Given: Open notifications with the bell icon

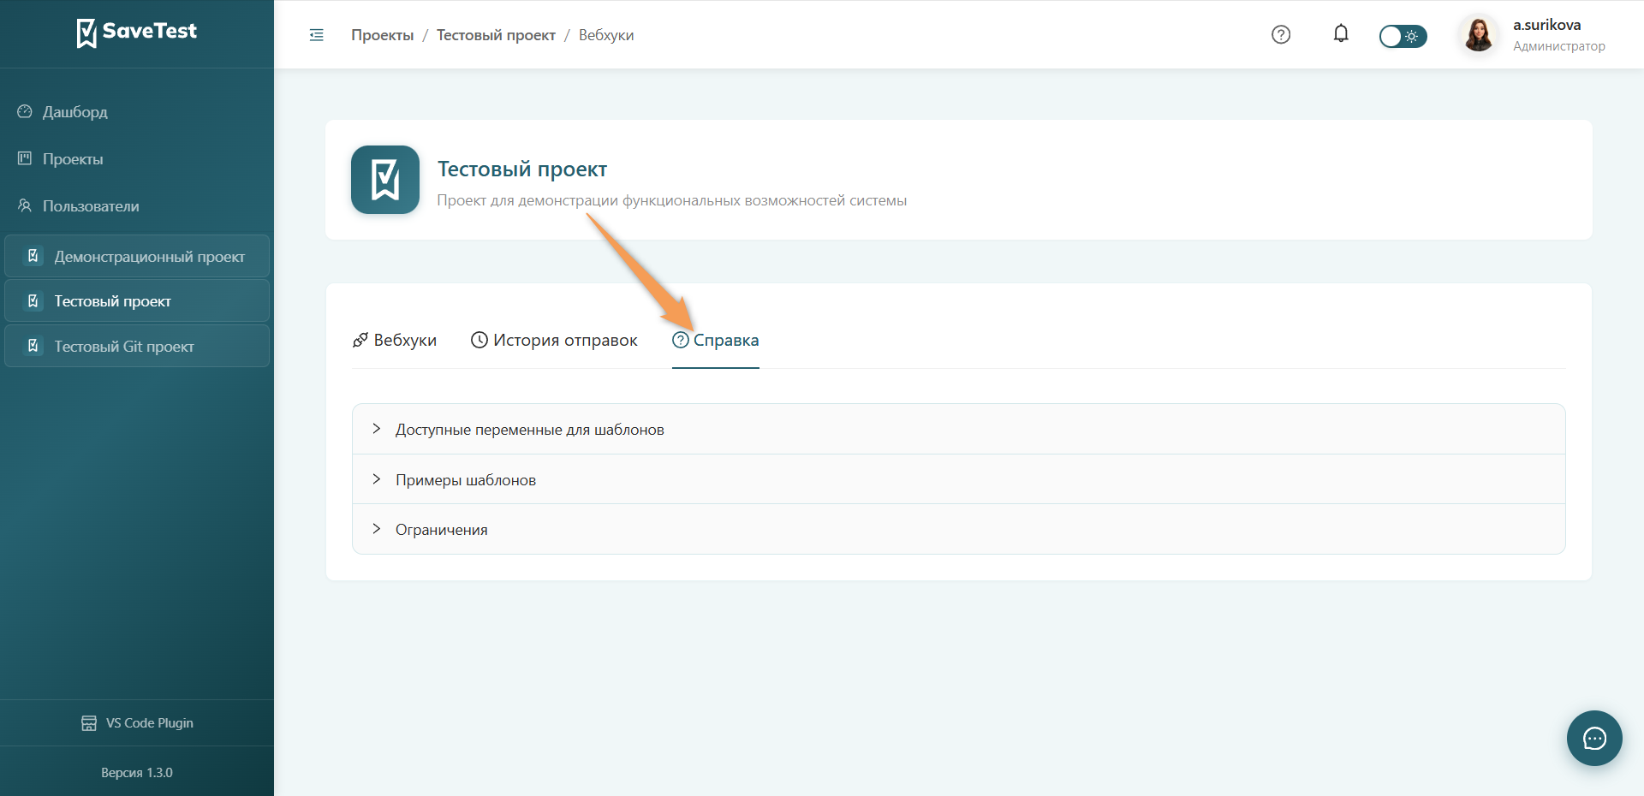Looking at the screenshot, I should point(1341,34).
